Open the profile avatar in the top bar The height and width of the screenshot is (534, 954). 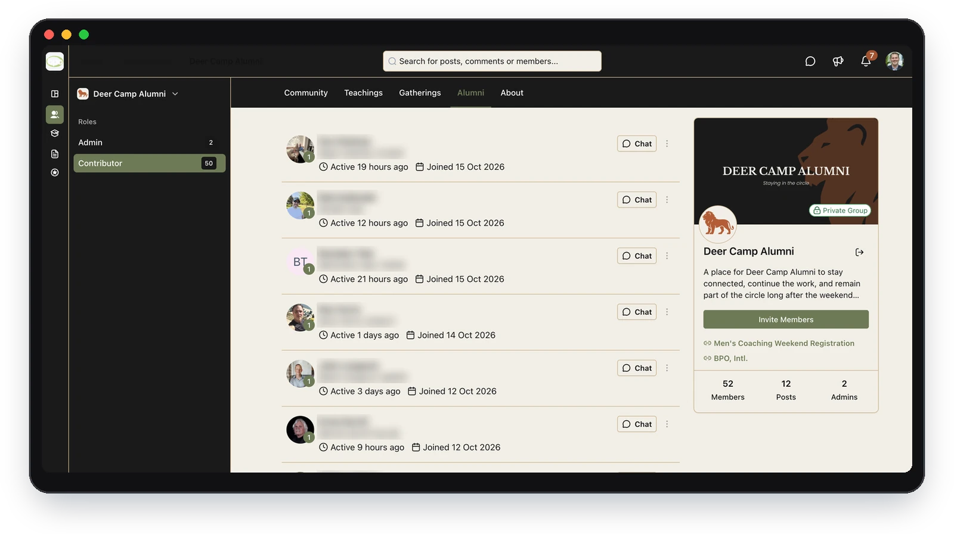[x=894, y=61]
